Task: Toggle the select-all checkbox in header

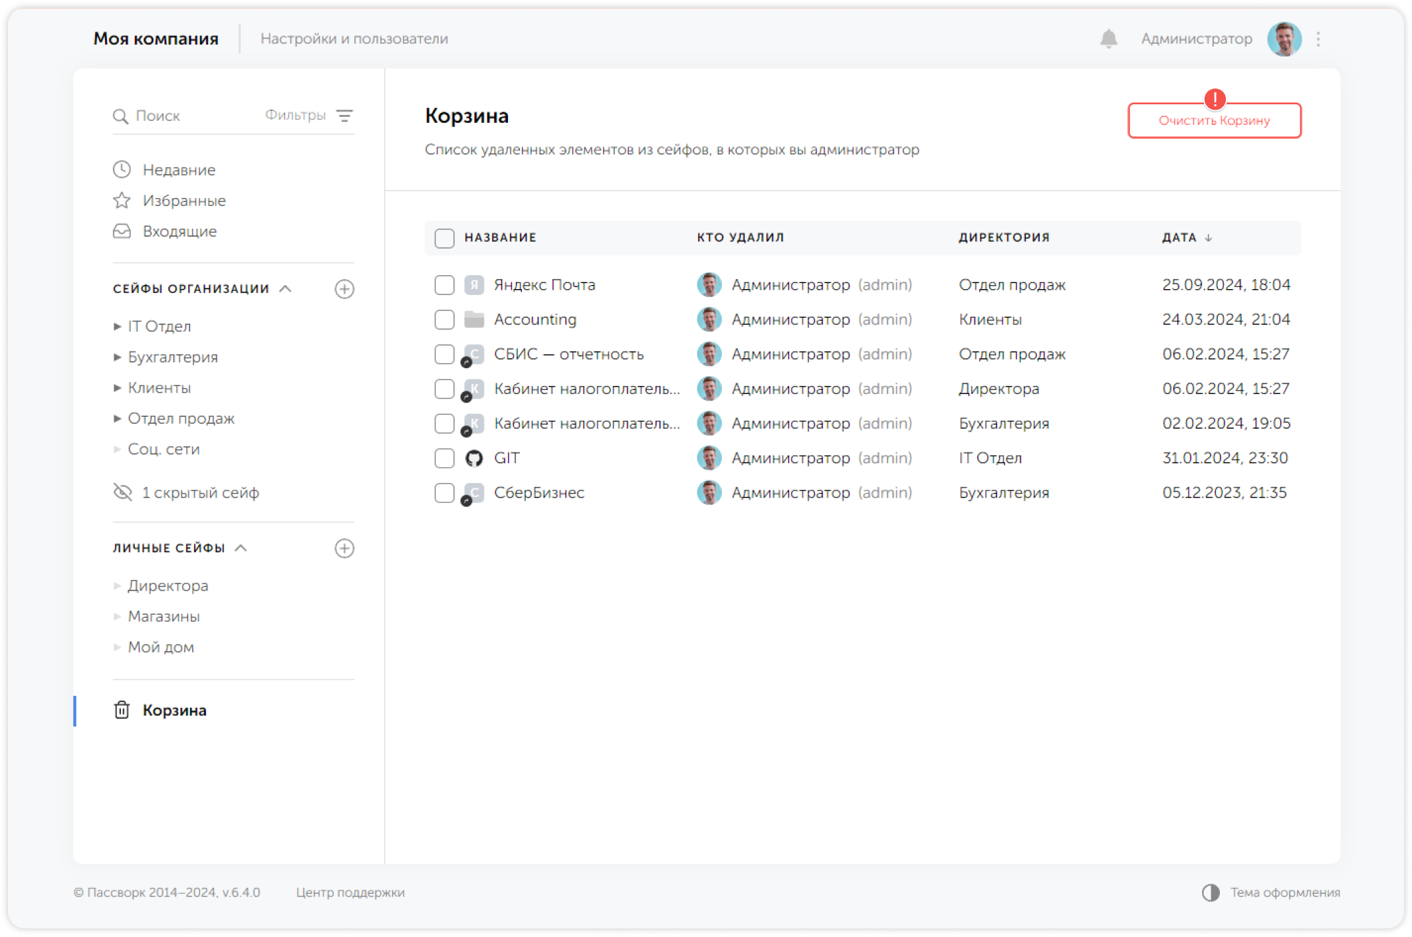Action: (444, 238)
